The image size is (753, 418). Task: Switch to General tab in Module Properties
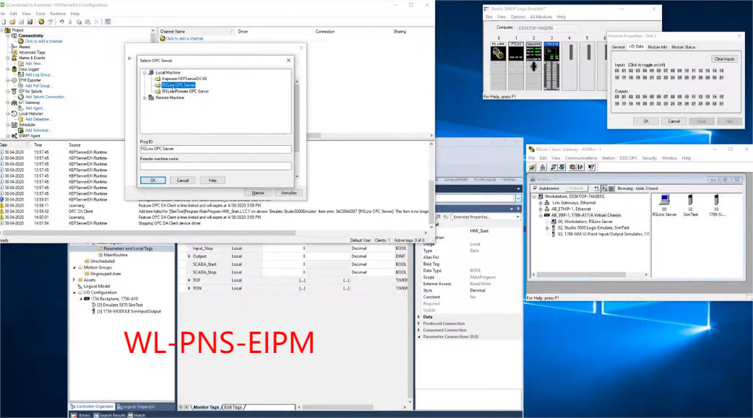618,47
